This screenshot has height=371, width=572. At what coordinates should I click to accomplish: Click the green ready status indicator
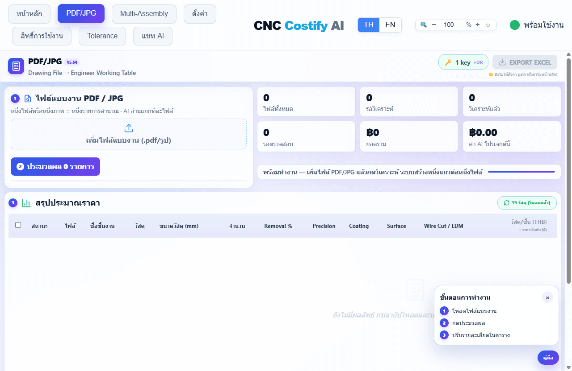pos(515,25)
